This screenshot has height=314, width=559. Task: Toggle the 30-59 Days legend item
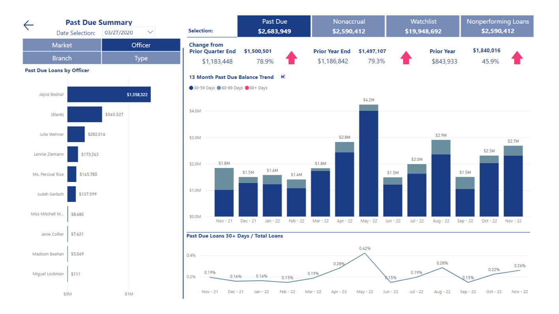coord(202,88)
